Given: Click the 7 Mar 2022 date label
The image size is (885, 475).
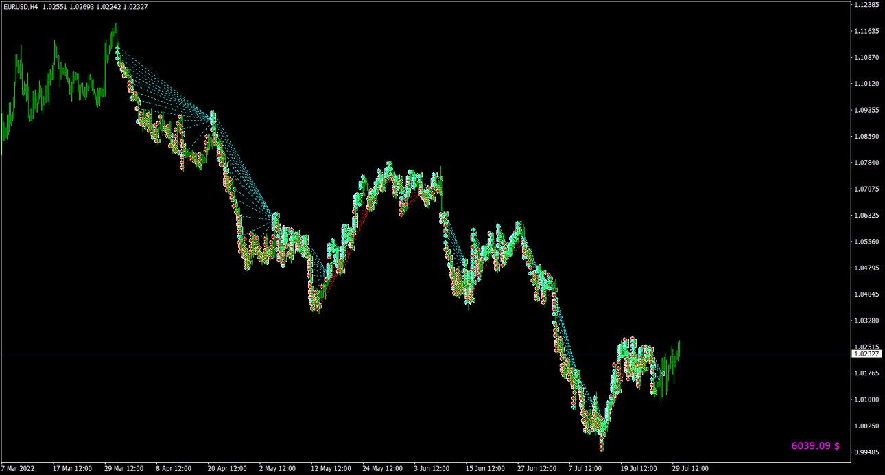Looking at the screenshot, I should pos(18,469).
